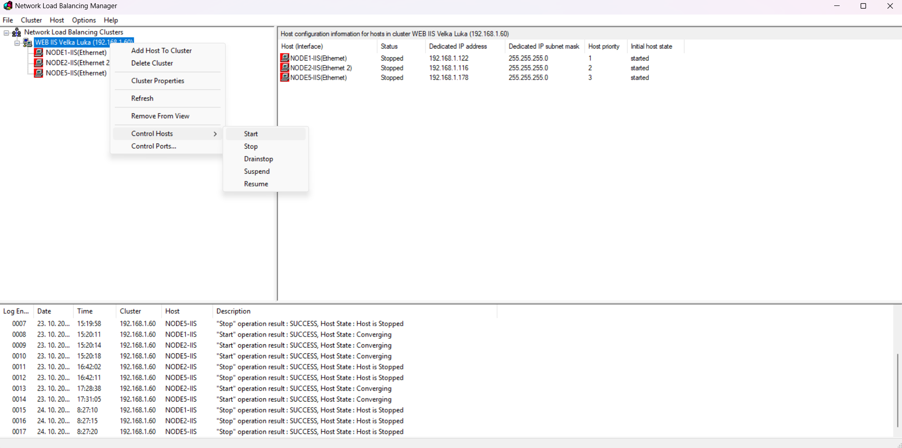Click the Description column header in log

coord(233,311)
